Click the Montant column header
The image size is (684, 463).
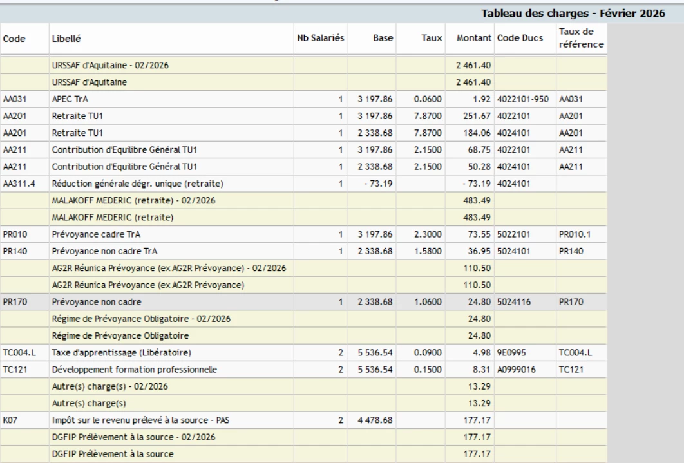point(473,39)
